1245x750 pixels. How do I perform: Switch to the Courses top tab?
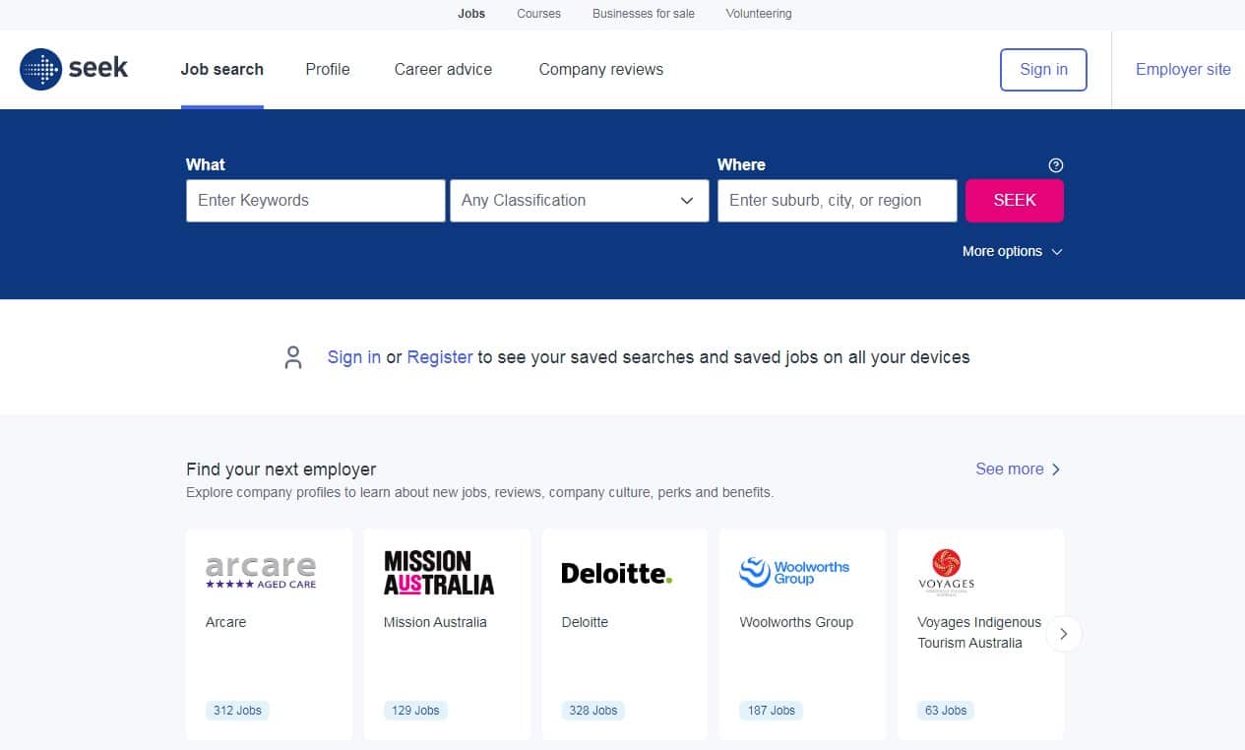click(538, 14)
